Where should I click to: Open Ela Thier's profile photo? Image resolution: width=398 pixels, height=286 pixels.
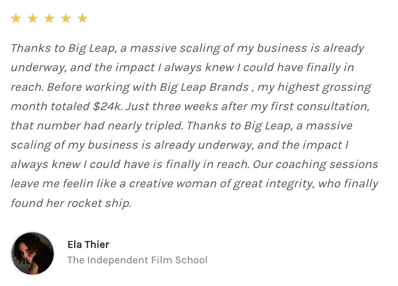33,253
